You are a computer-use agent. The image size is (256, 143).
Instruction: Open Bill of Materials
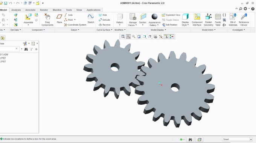pos(233,20)
